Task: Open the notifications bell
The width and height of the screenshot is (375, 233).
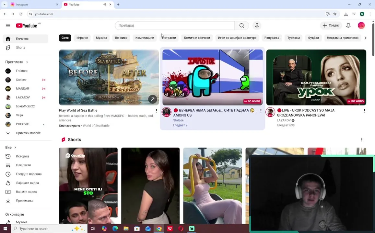Action: (x=348, y=26)
